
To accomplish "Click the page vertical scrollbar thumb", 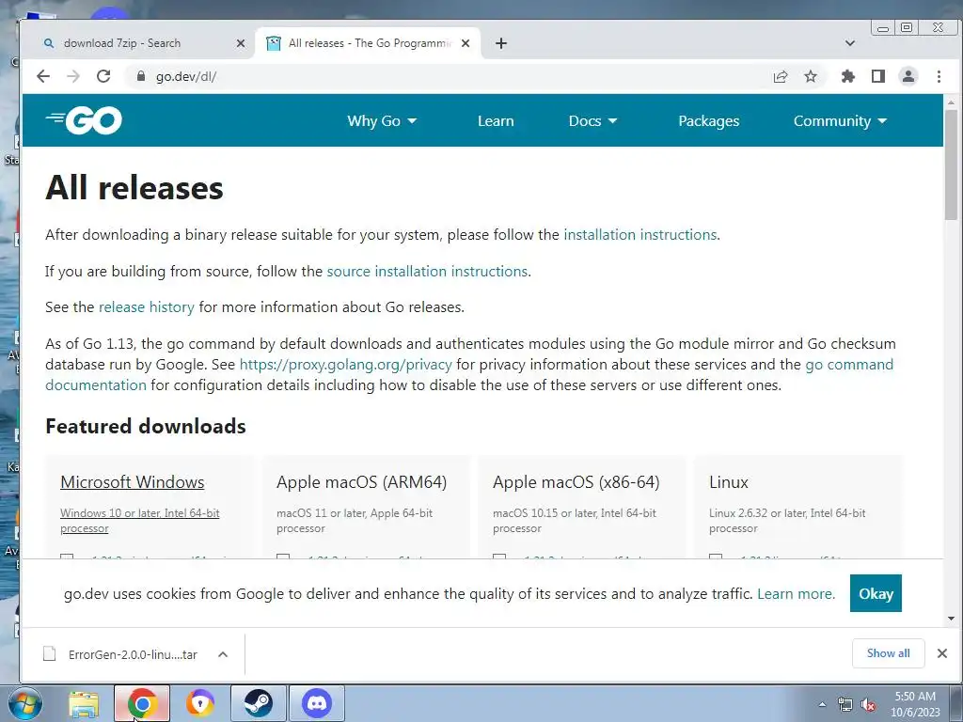I will pos(951,165).
